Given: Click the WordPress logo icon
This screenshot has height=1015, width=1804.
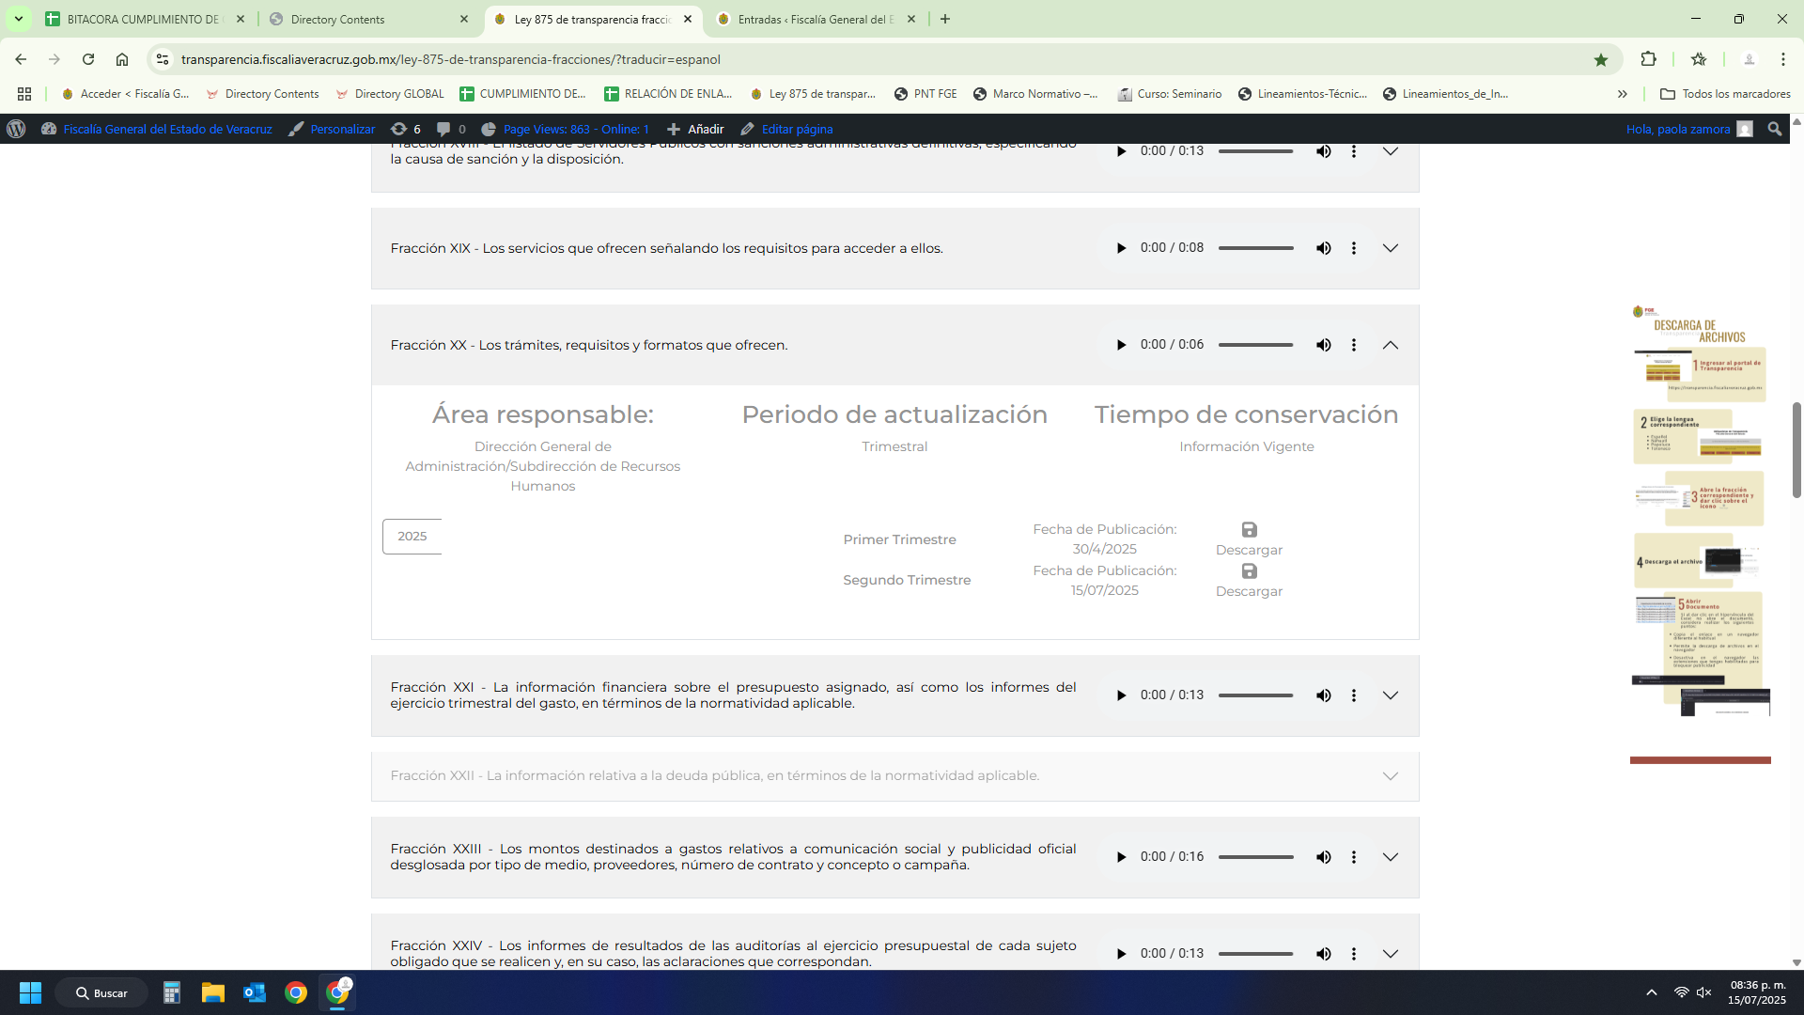Looking at the screenshot, I should click(16, 129).
